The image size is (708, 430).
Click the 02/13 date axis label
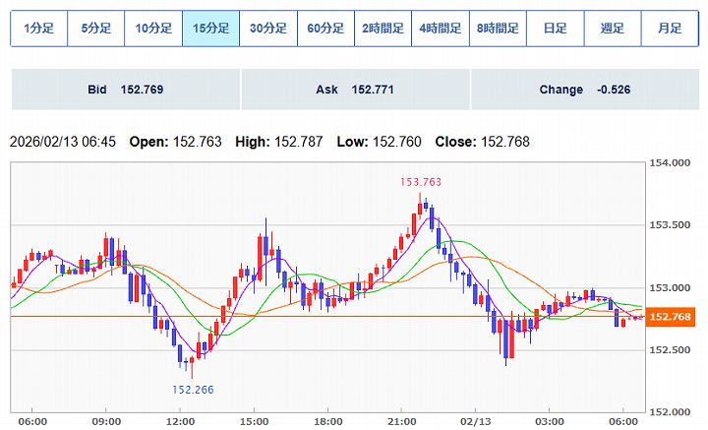pyautogui.click(x=476, y=420)
